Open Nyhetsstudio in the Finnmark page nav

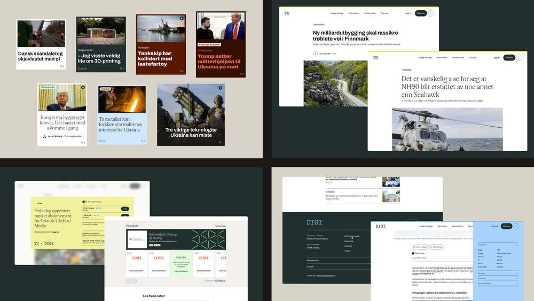tap(370, 13)
